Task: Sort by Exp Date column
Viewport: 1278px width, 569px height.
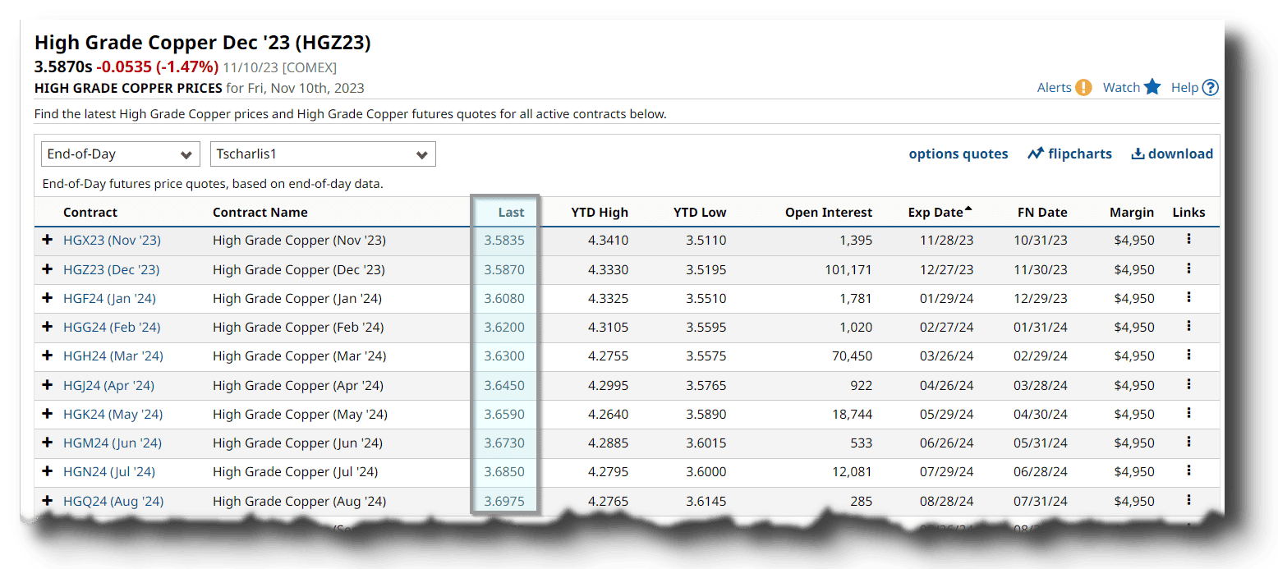Action: point(936,212)
